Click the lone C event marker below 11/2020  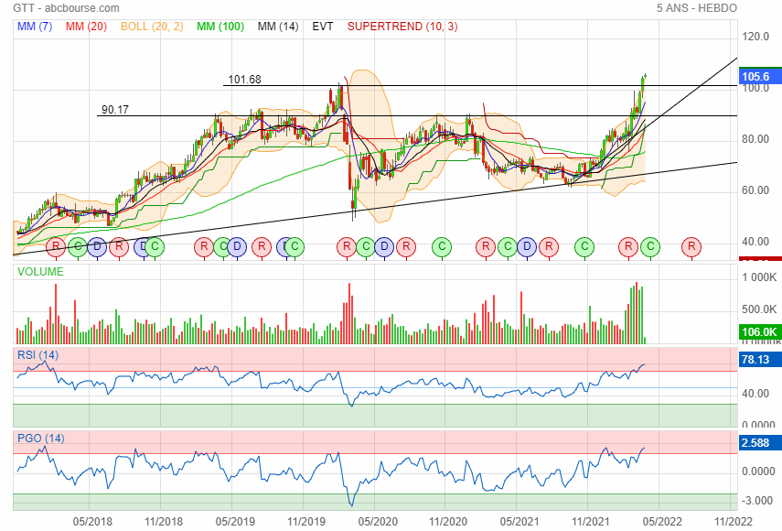pos(442,246)
